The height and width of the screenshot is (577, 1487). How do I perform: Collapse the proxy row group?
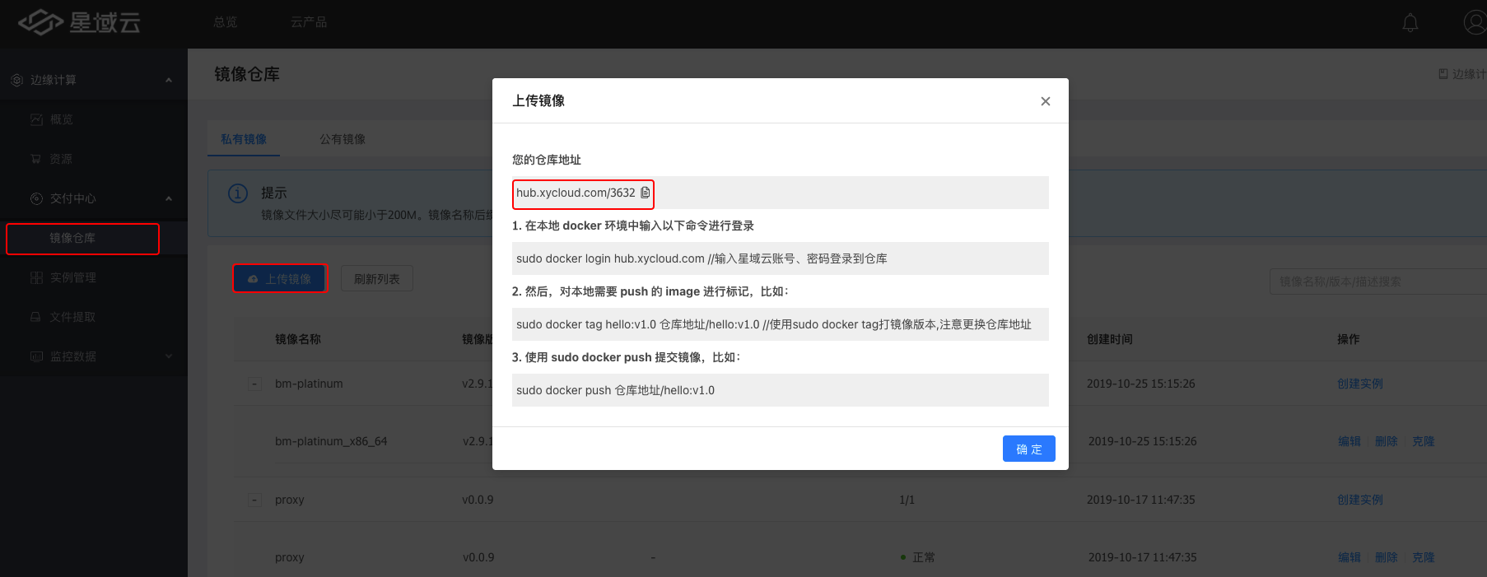(255, 500)
